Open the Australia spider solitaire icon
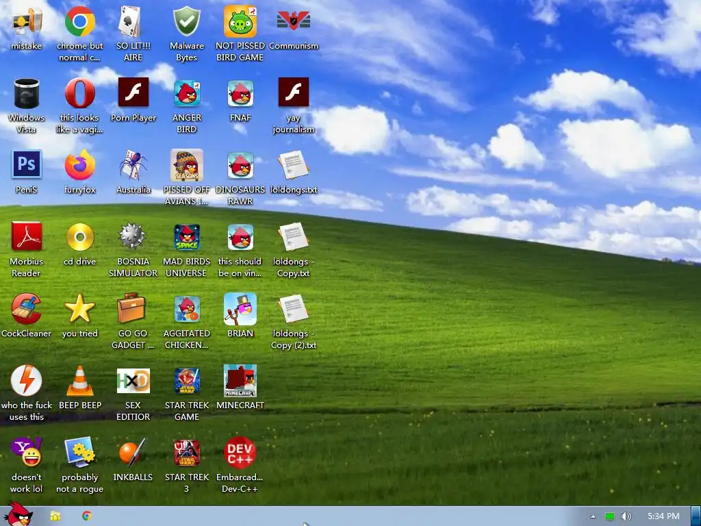The width and height of the screenshot is (701, 526). pyautogui.click(x=133, y=165)
